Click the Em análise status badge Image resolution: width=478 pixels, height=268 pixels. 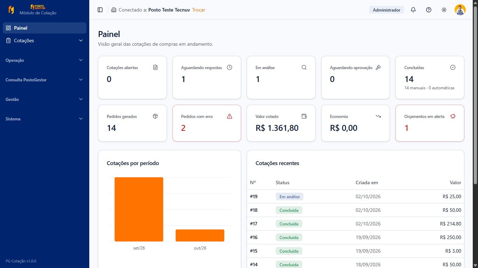[x=289, y=196]
